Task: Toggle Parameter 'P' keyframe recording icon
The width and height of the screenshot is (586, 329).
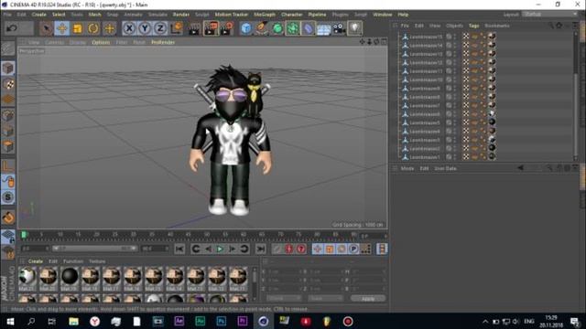Action: coord(353,249)
